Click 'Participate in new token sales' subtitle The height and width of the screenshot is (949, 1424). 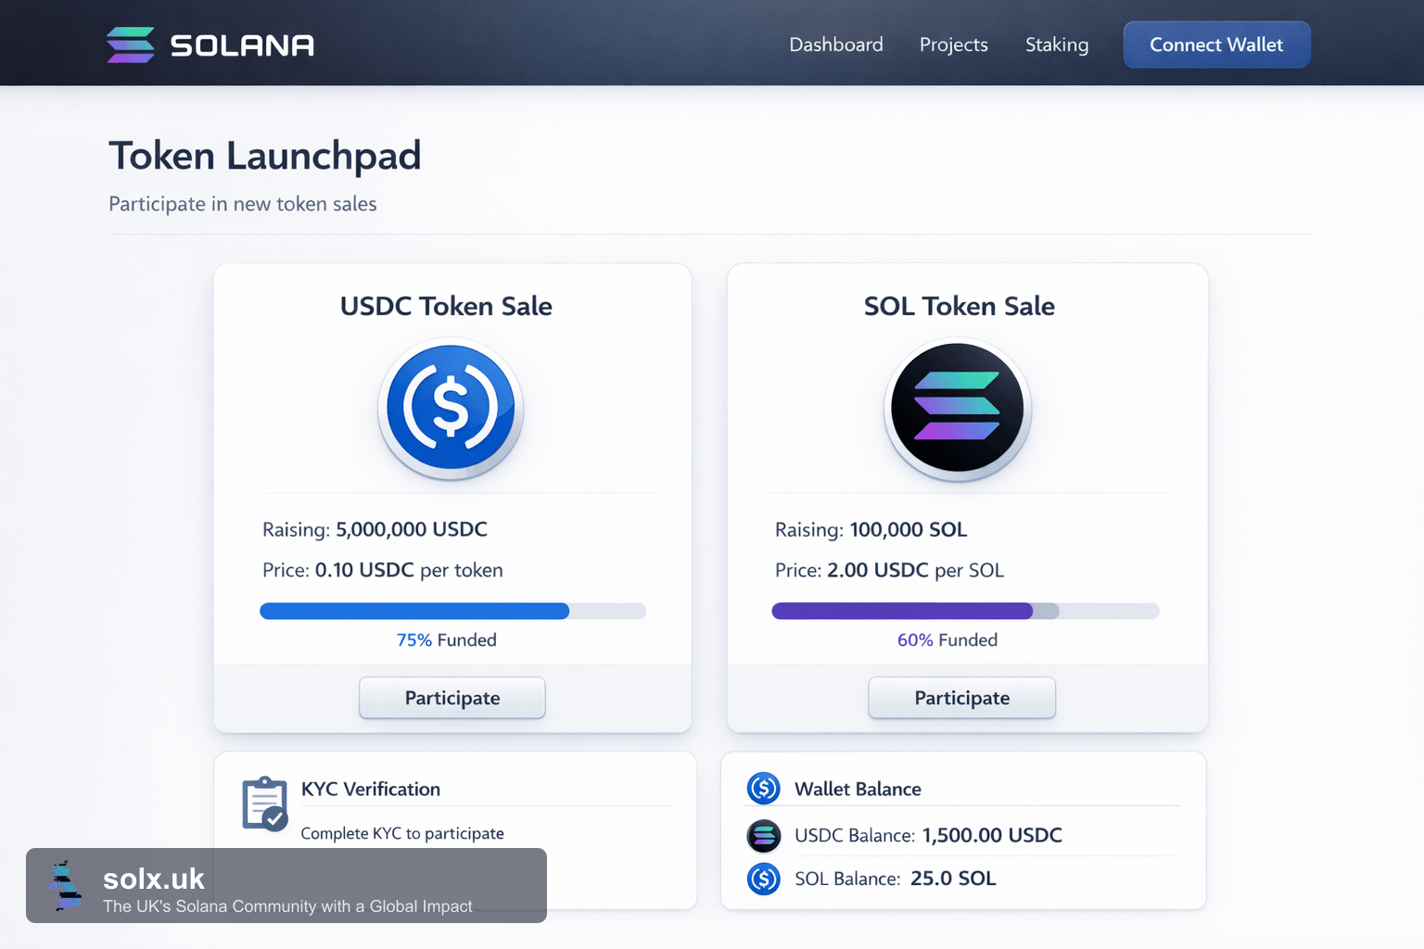coord(243,204)
